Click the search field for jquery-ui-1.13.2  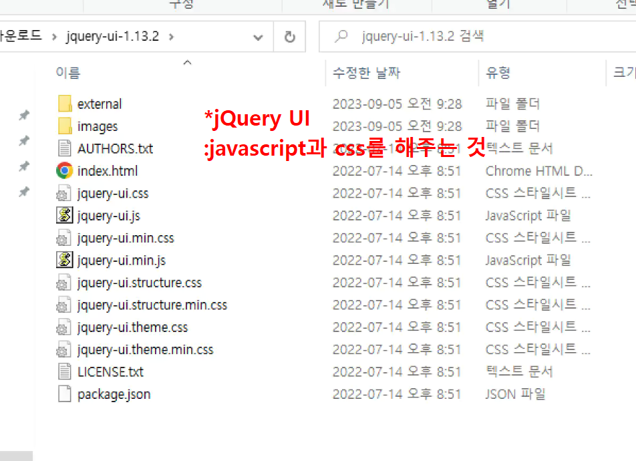coord(477,37)
